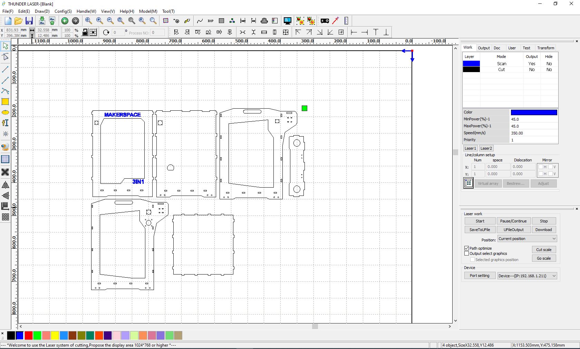This screenshot has width=580, height=349.
Task: Create a new blank document
Action: 8,21
